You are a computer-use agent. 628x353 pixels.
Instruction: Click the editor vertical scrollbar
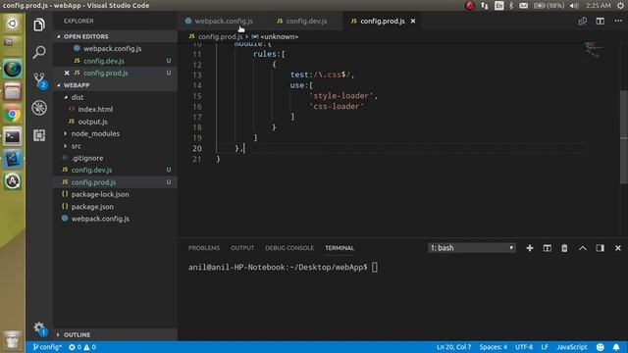click(624, 137)
